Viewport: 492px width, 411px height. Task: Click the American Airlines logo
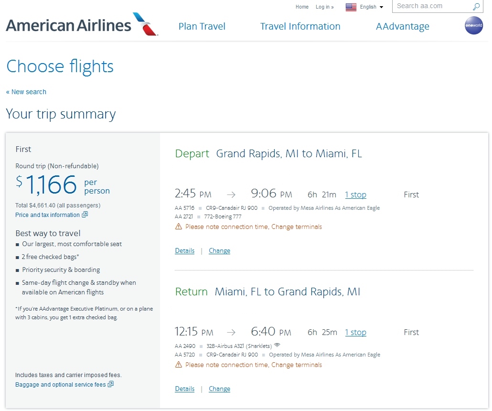(81, 24)
